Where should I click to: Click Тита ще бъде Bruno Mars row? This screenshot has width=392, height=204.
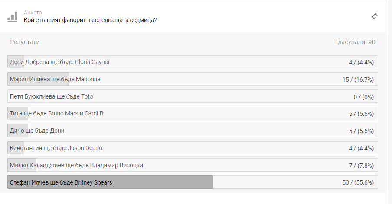point(193,114)
